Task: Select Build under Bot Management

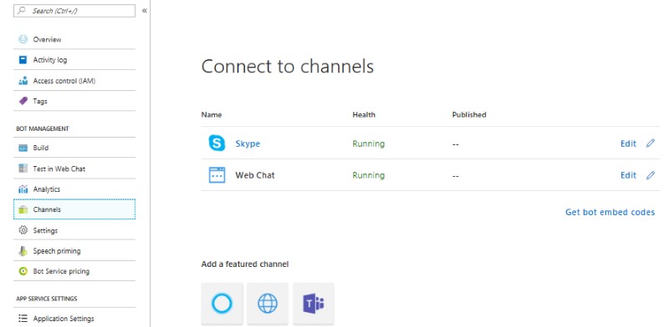Action: tap(74, 148)
